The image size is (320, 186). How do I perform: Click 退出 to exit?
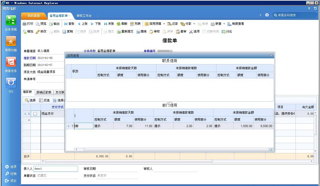click(11, 181)
